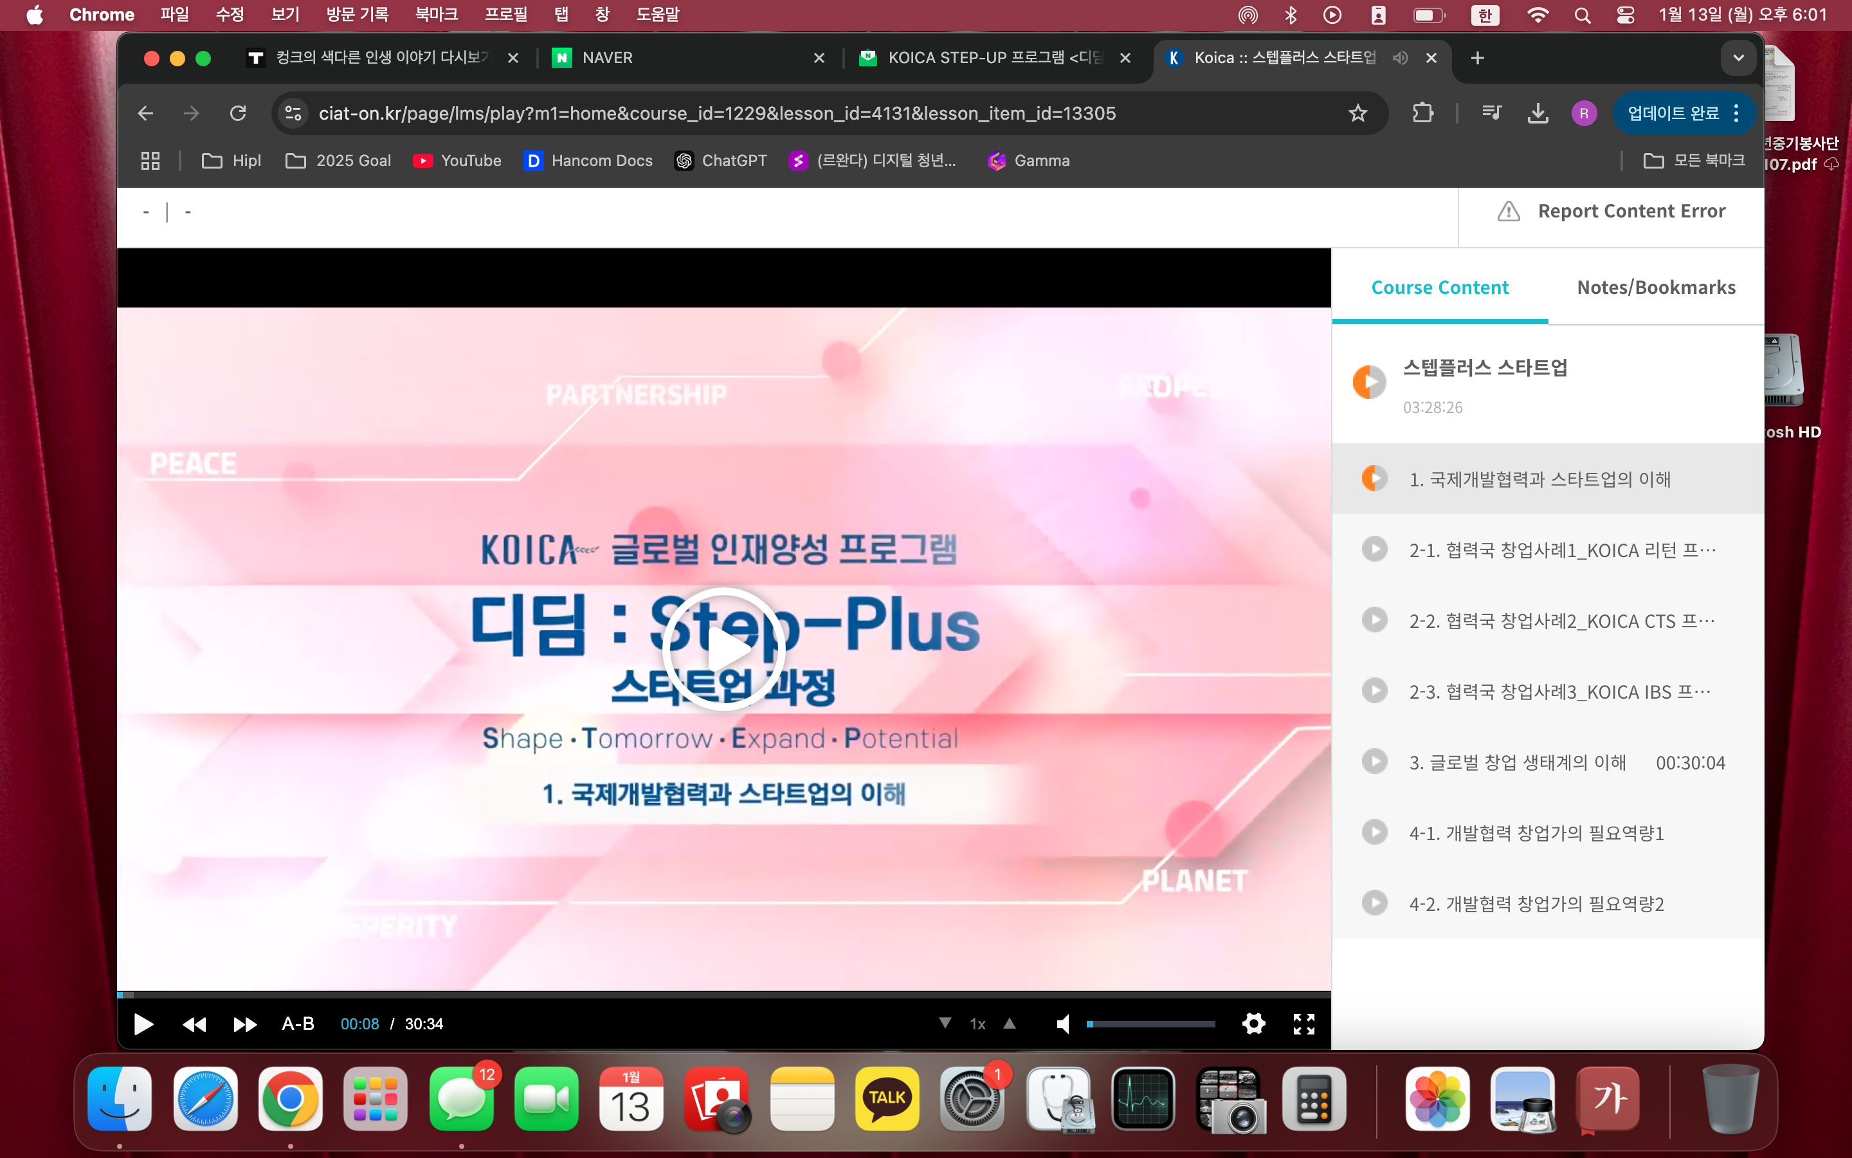Open Photos from the Dock
The image size is (1852, 1158).
point(1437,1098)
